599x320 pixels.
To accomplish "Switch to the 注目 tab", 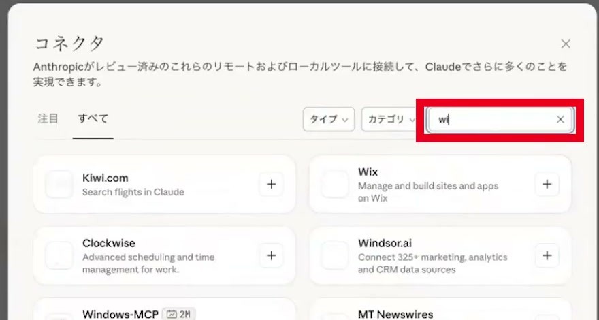I will tap(48, 119).
